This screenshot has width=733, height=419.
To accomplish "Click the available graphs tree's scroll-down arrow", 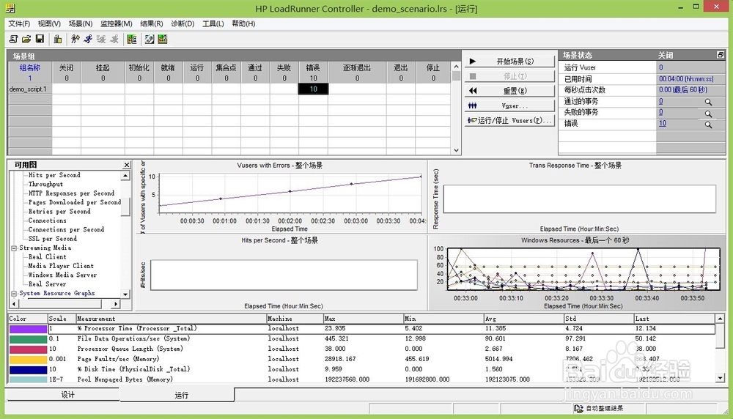I will (125, 294).
